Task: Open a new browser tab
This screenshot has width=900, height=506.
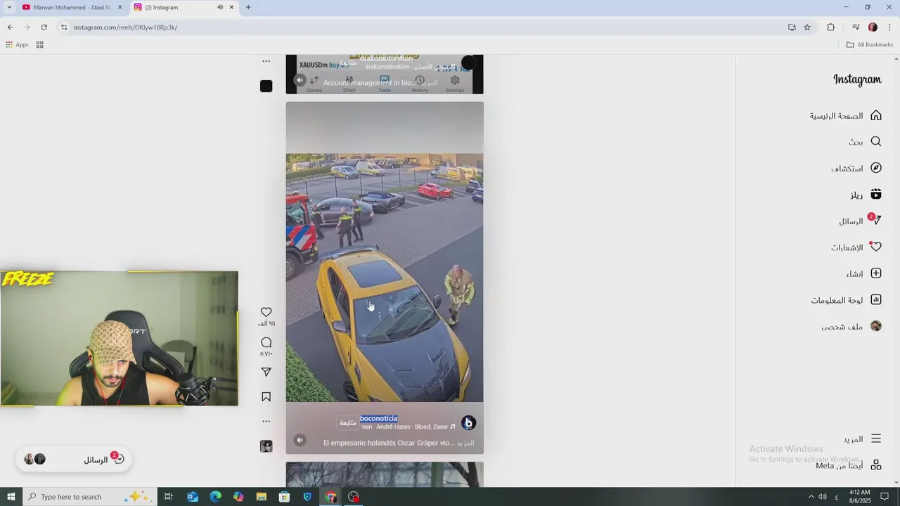Action: coord(248,7)
